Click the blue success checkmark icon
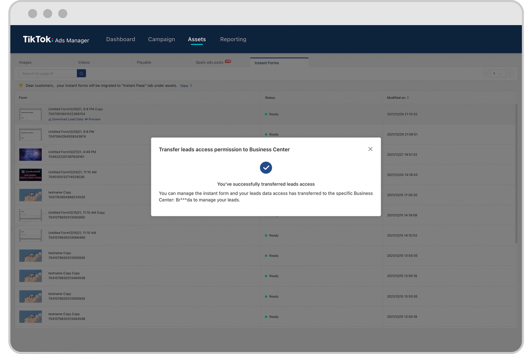Screen dimensions: 532x354 click(x=266, y=168)
